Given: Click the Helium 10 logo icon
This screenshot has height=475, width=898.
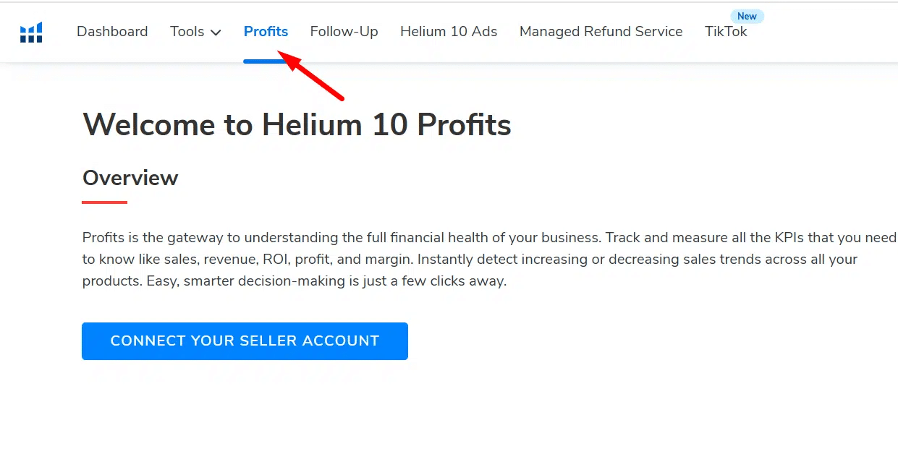Looking at the screenshot, I should [31, 33].
